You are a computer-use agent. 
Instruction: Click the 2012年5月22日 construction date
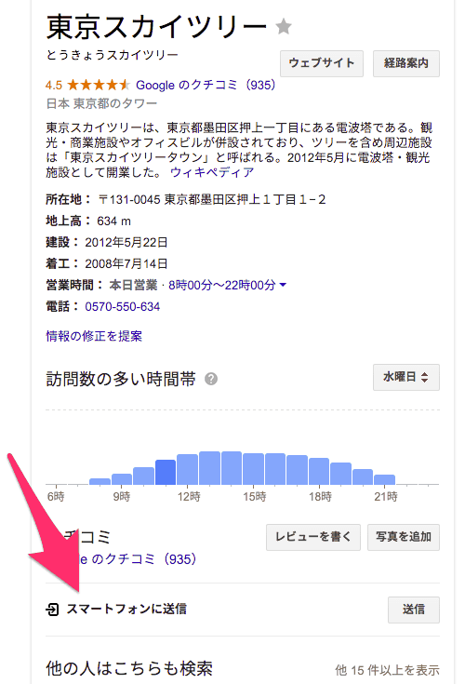(x=126, y=243)
